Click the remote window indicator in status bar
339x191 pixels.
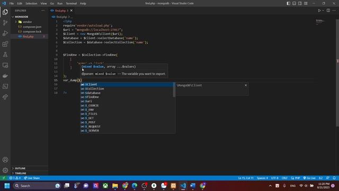pos(4,178)
